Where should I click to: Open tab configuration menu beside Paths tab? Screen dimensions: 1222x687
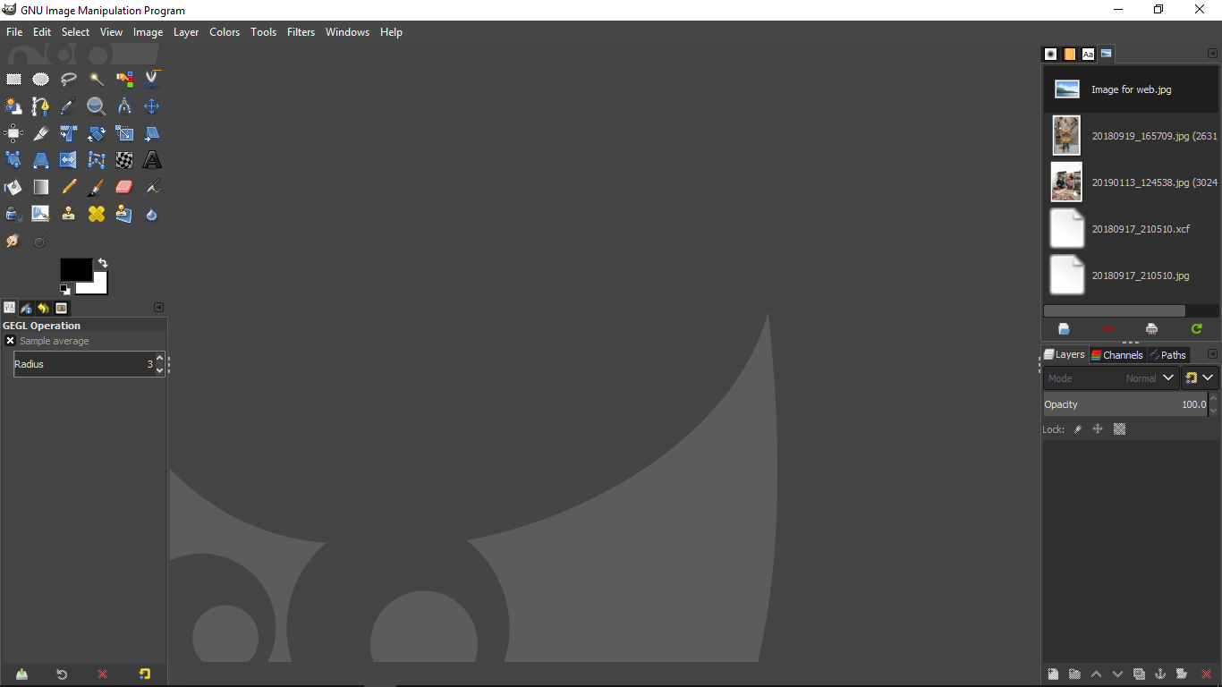(x=1213, y=354)
